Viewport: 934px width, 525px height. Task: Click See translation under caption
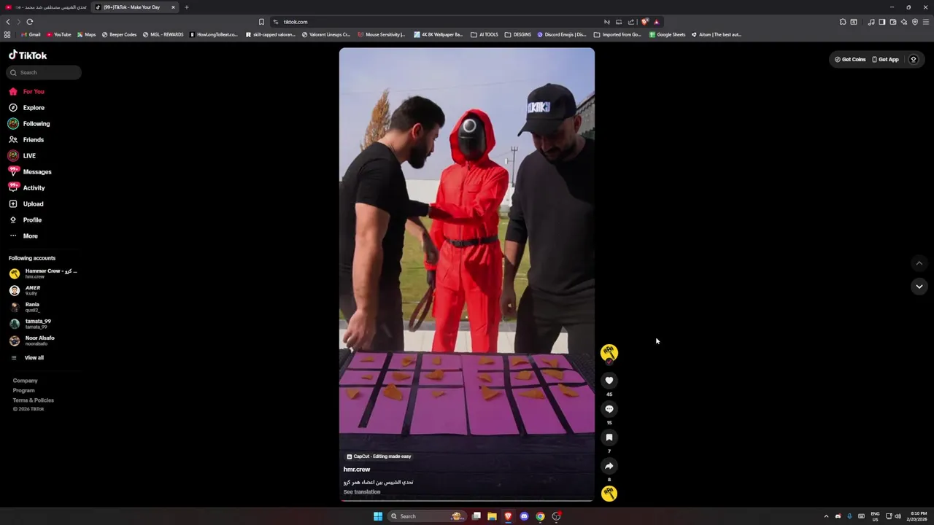362,492
